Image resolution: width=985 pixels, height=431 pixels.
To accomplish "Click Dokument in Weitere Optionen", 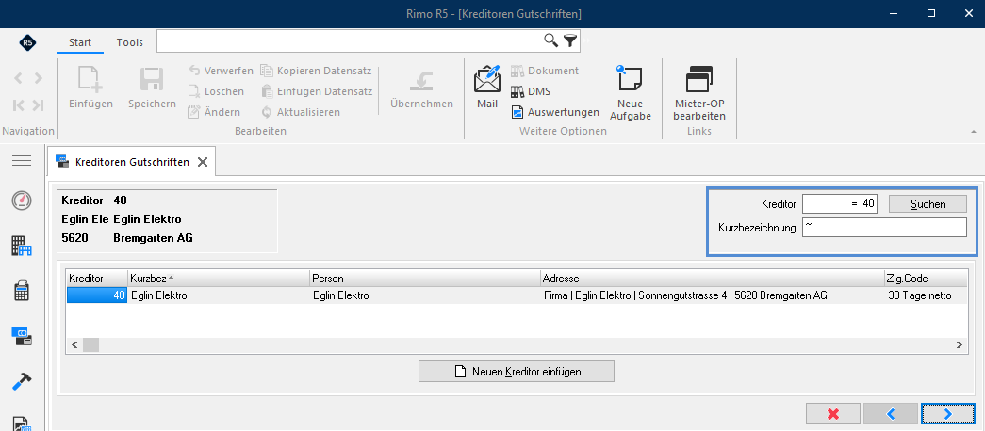I will (x=545, y=71).
